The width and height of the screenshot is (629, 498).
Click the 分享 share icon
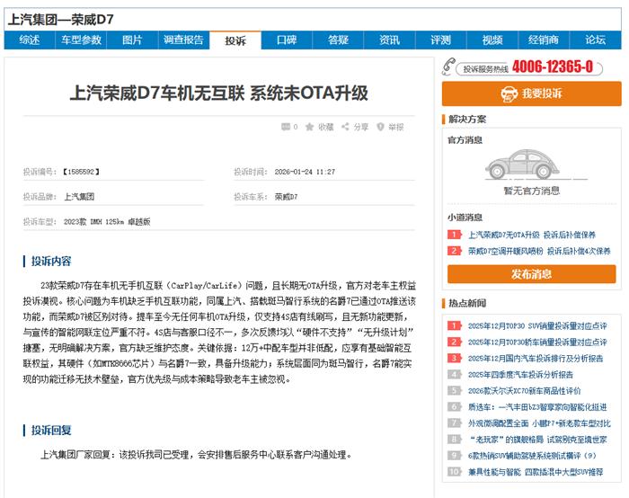(x=346, y=128)
